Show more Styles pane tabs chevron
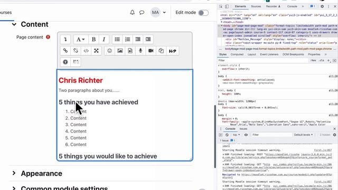The width and height of the screenshot is (338, 190). click(326, 54)
